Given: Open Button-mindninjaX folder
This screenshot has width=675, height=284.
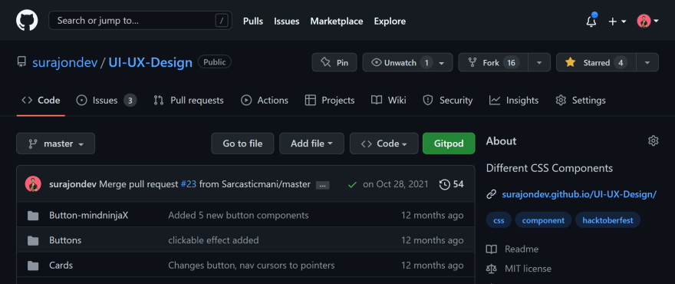Looking at the screenshot, I should [89, 215].
